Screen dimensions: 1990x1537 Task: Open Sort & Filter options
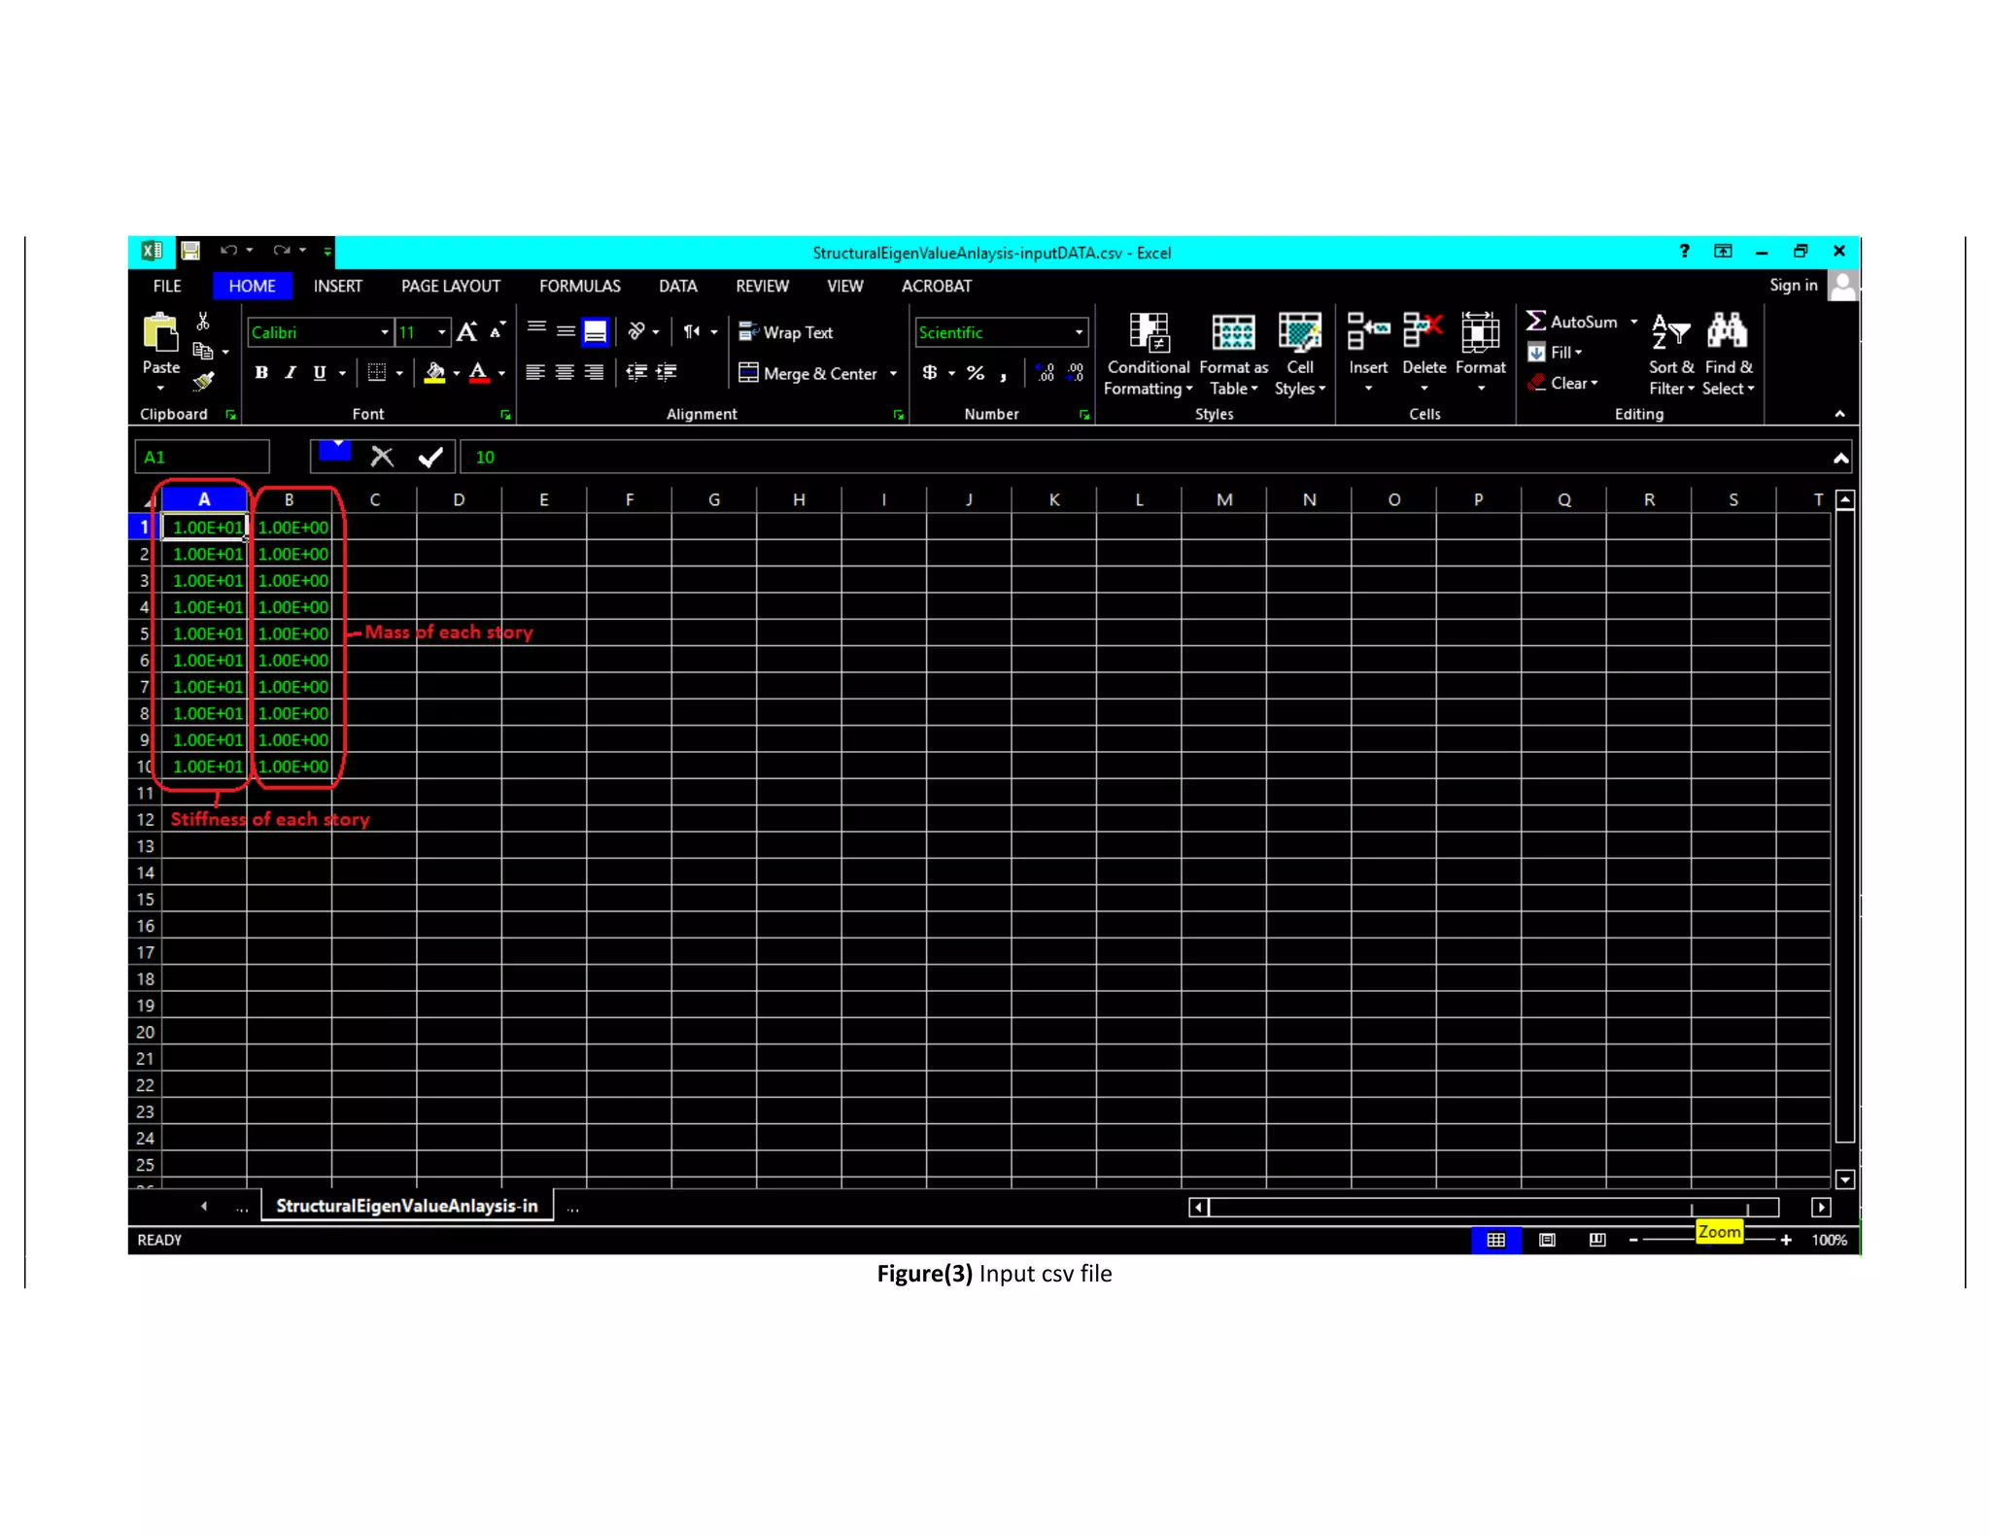1671,356
